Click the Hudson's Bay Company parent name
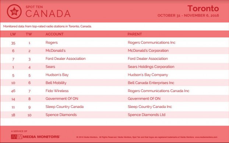The image size is (229, 143). (x=148, y=75)
